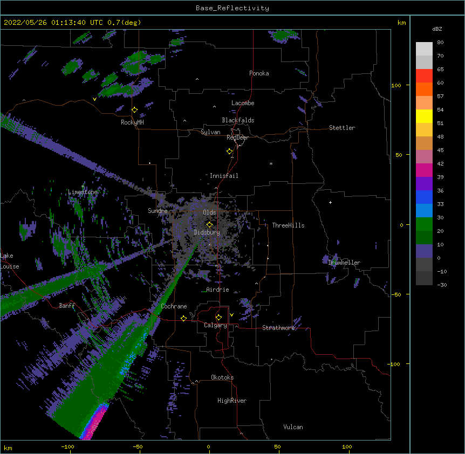Click the Base_Reflectivity title
This screenshot has width=465, height=454.
[232, 8]
